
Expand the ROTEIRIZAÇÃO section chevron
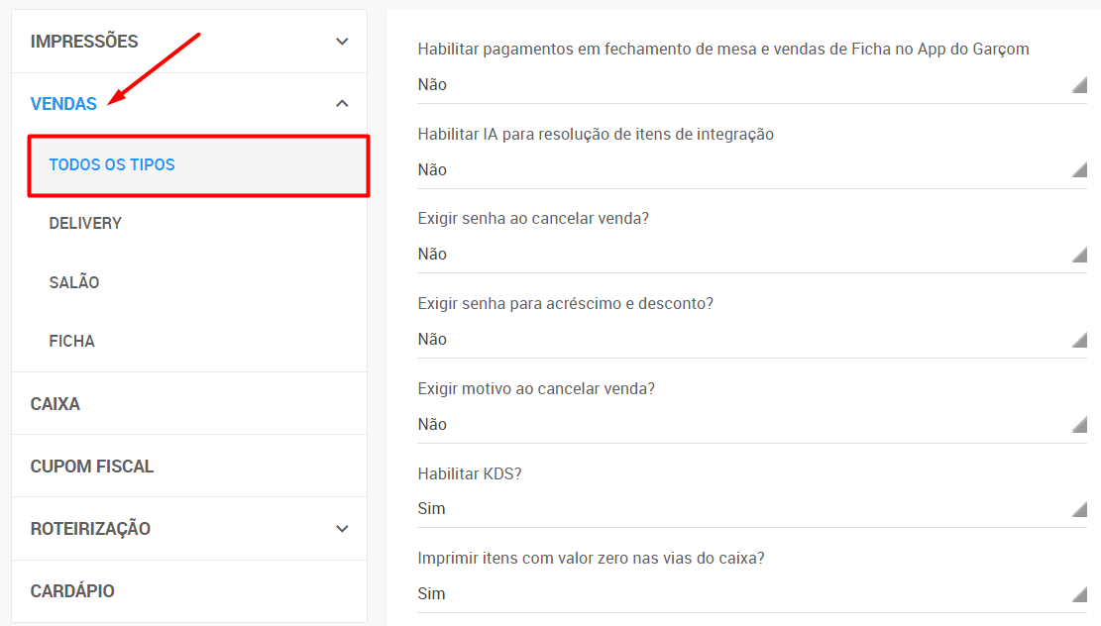[342, 529]
